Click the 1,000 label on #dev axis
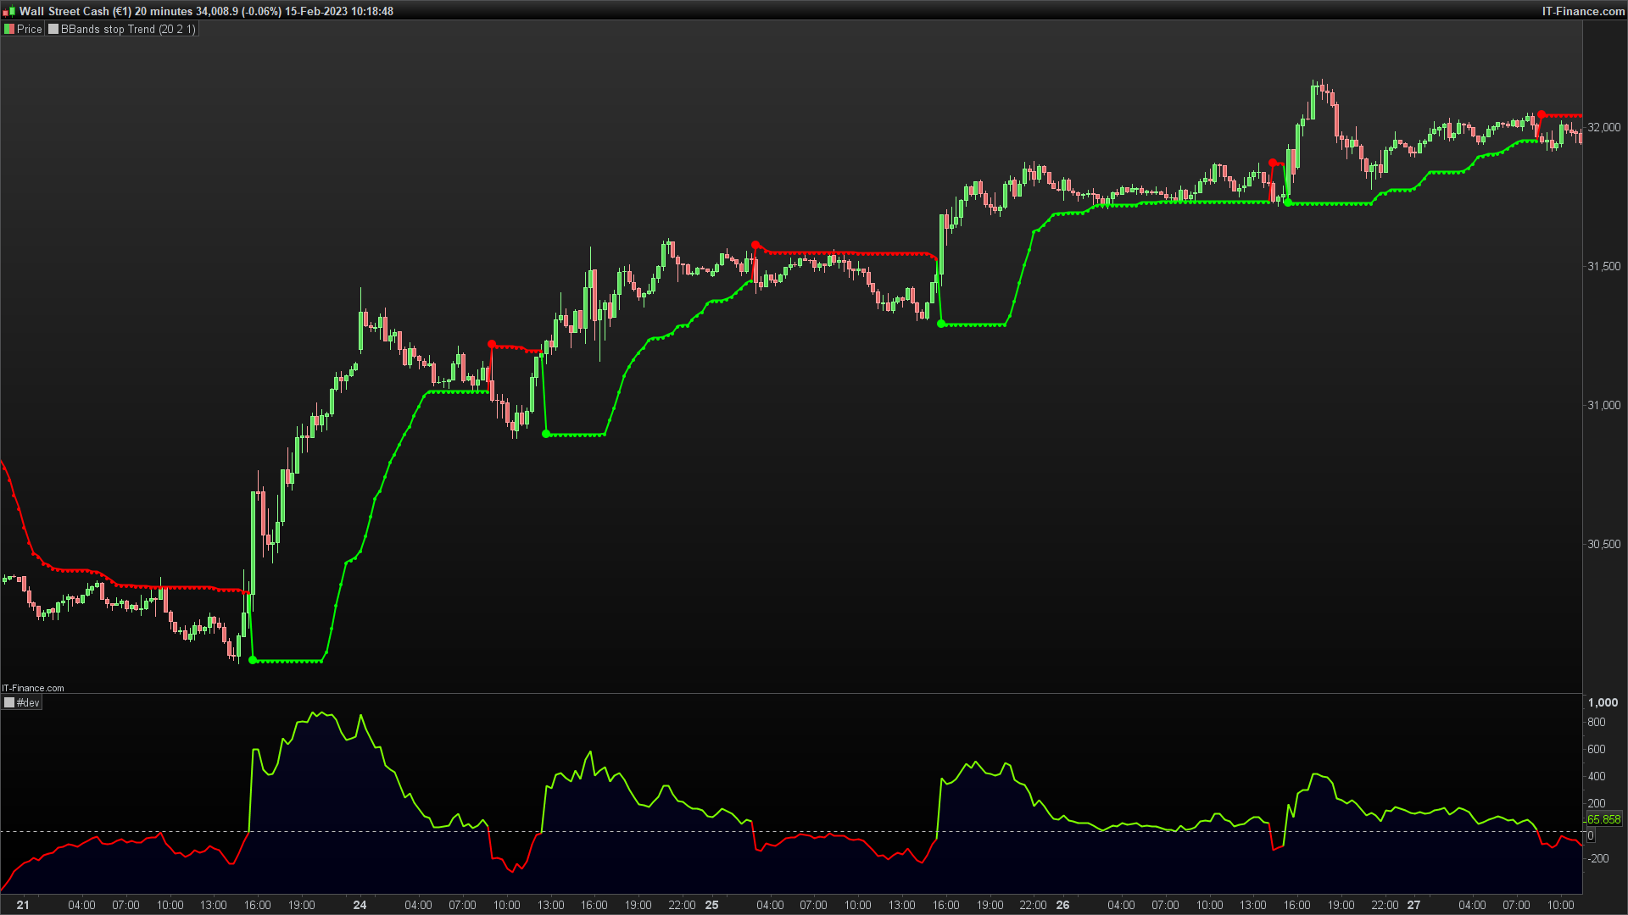The image size is (1628, 915). click(x=1603, y=702)
